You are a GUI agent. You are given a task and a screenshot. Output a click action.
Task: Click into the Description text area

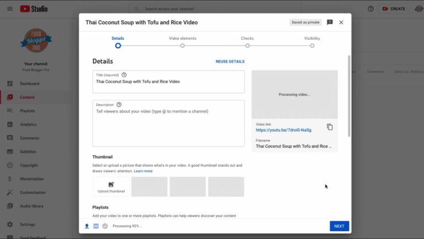click(x=168, y=123)
